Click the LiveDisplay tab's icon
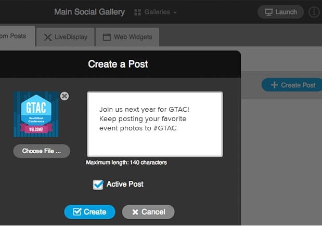 (48, 37)
